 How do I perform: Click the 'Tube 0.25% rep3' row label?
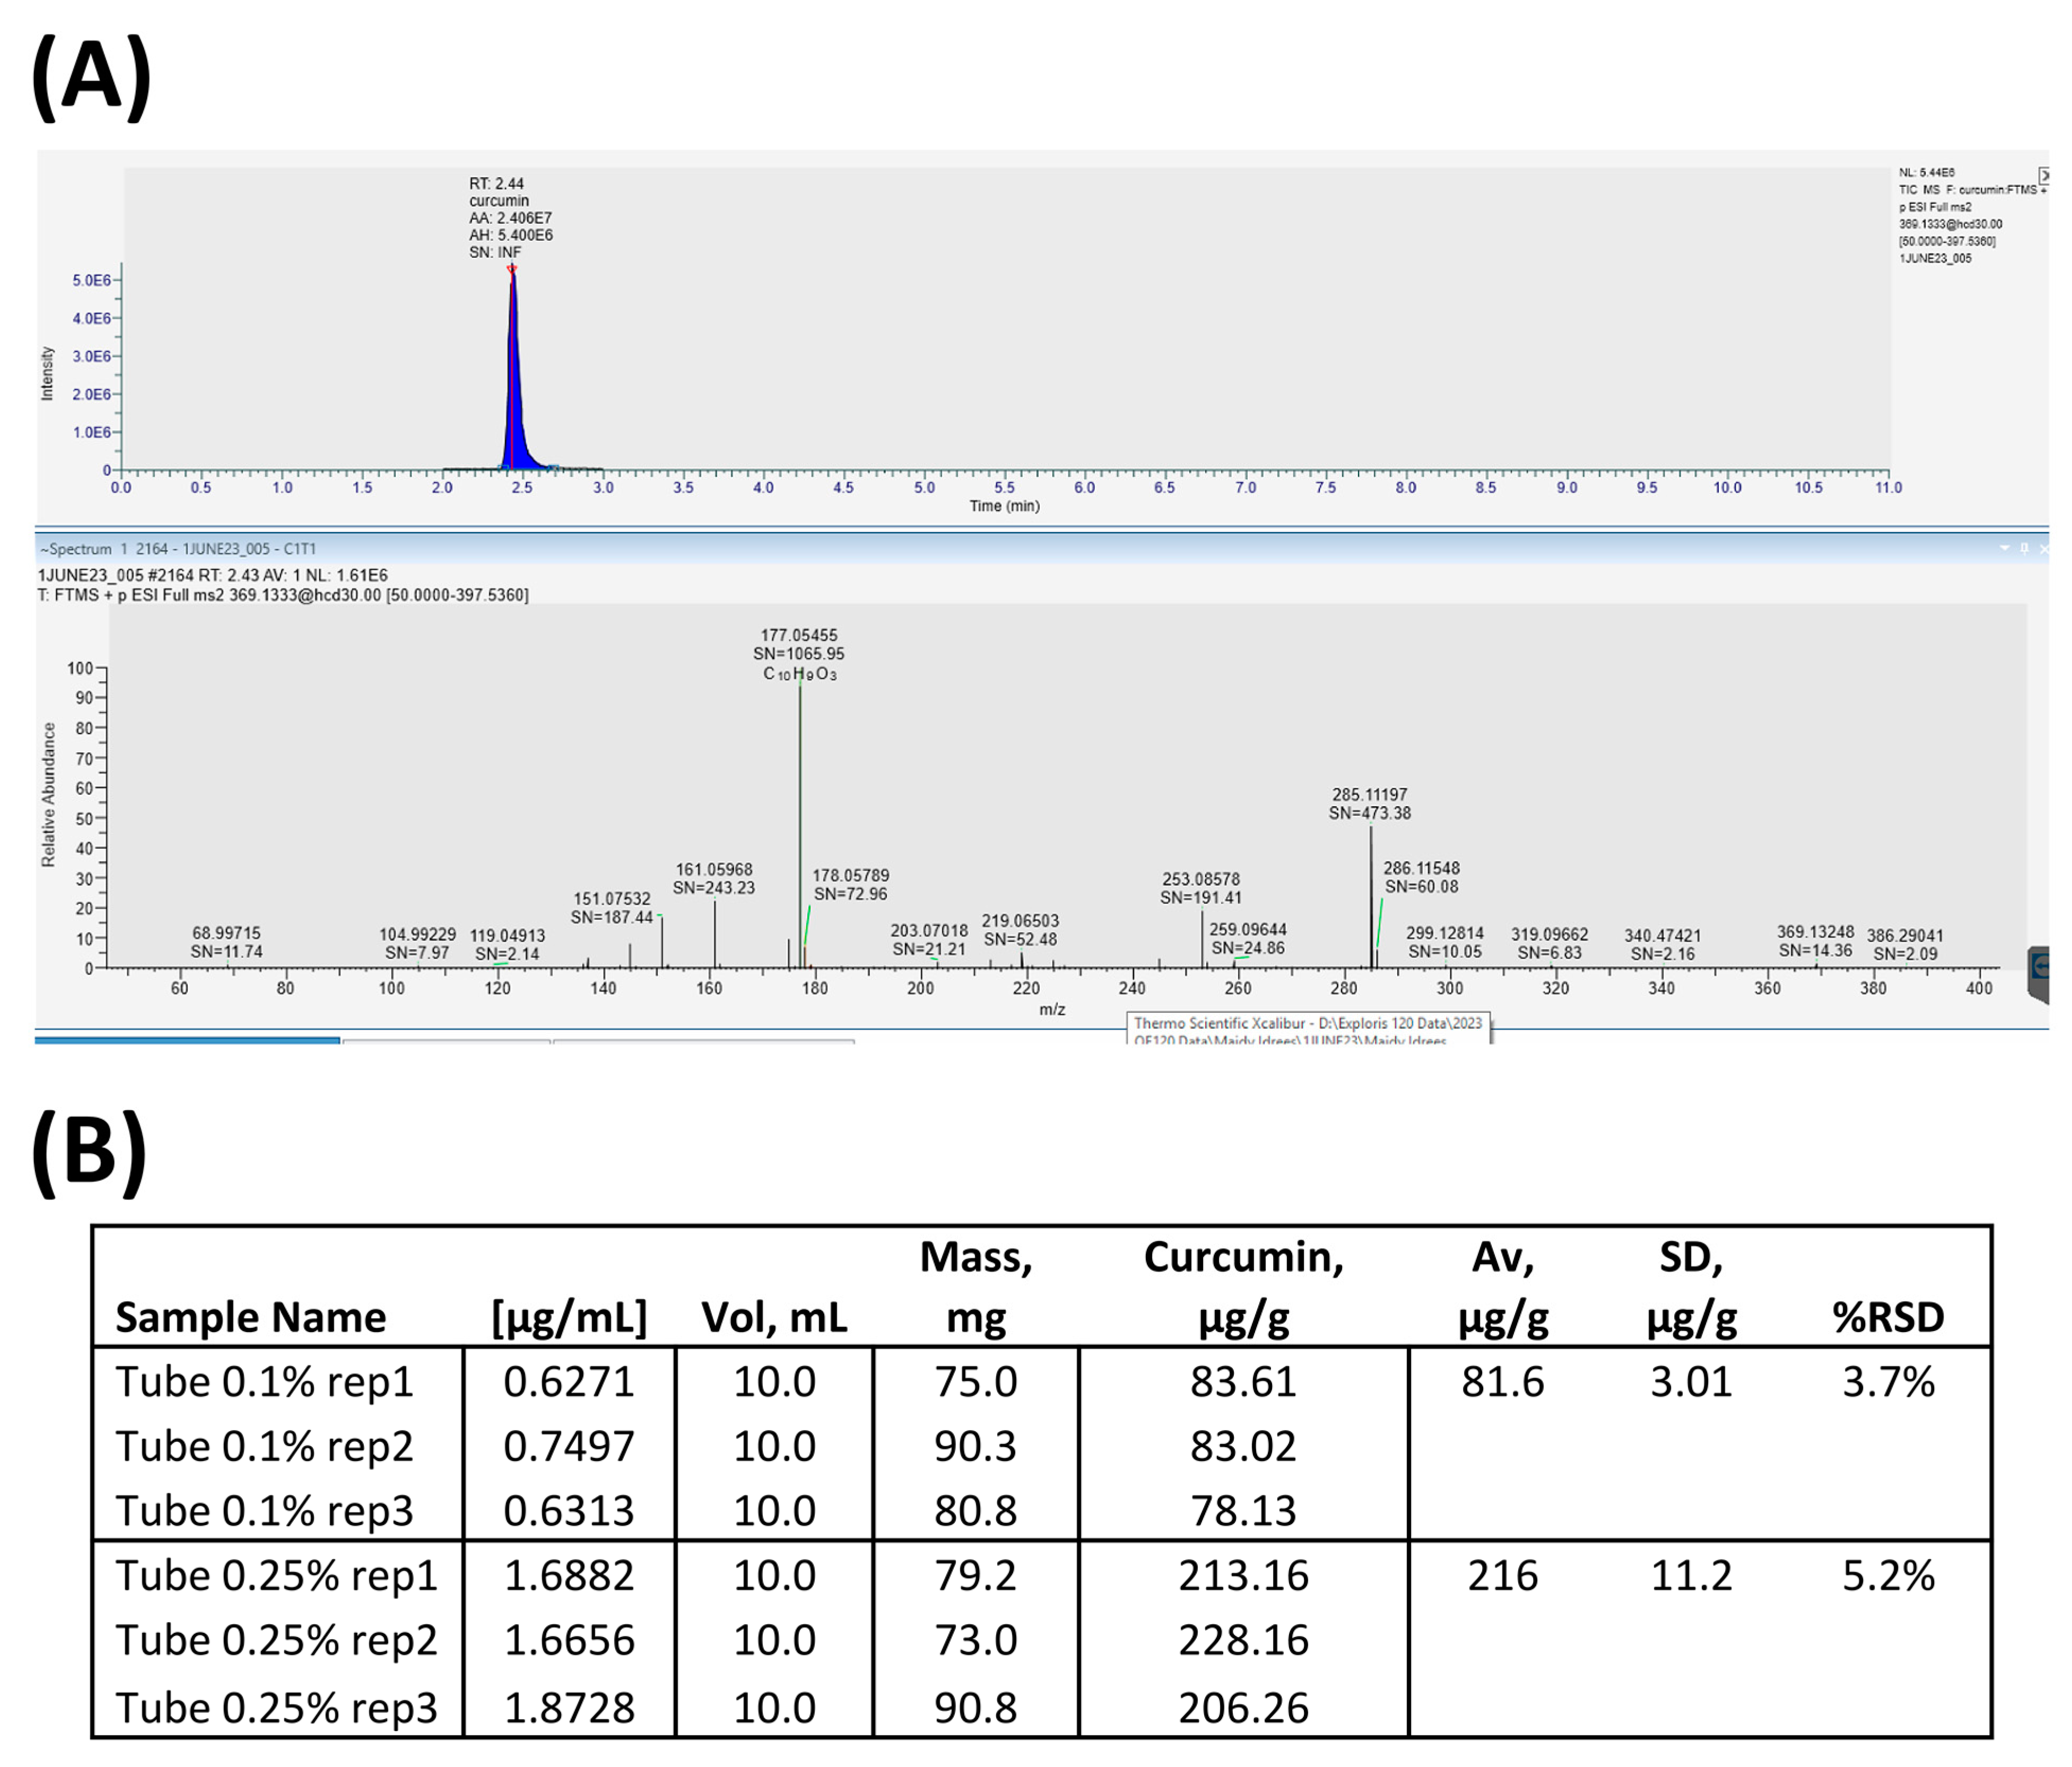pos(276,1707)
